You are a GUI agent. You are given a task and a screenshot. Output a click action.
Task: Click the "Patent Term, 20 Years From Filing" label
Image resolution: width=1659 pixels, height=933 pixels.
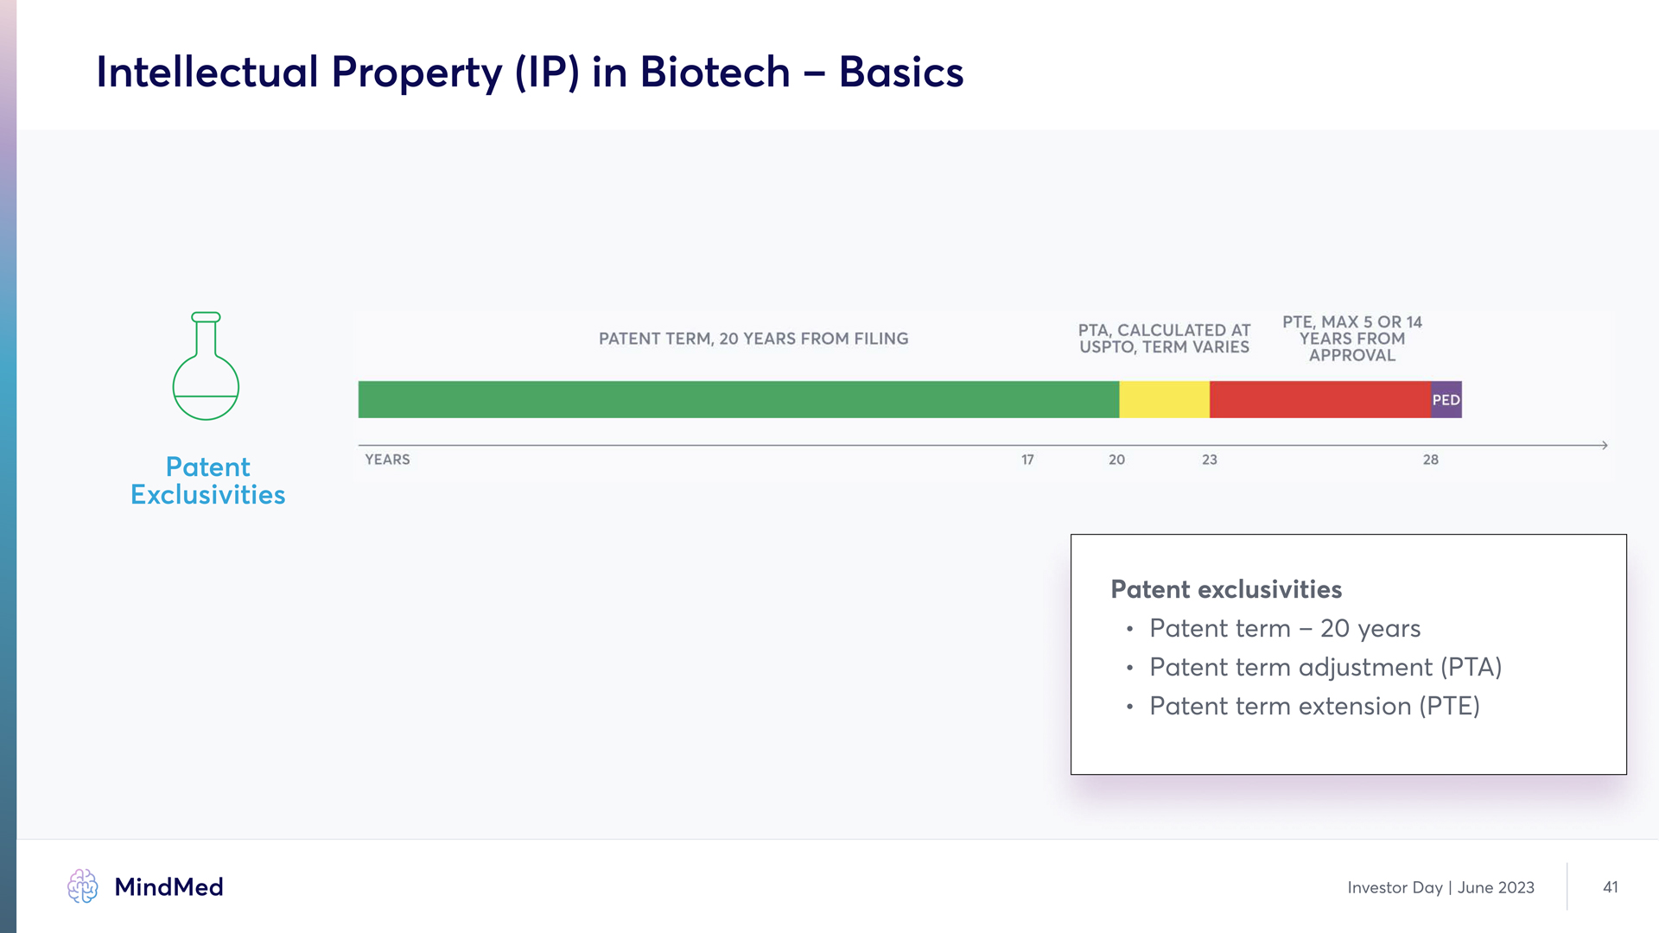click(x=753, y=339)
